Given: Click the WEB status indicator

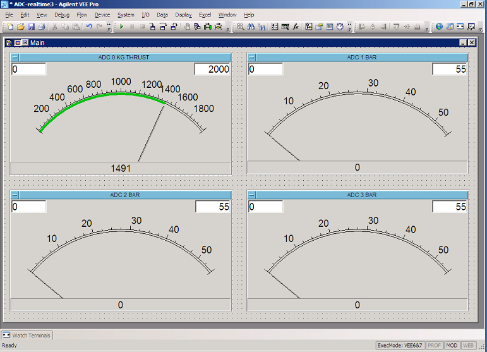Looking at the screenshot, I should click(x=468, y=346).
